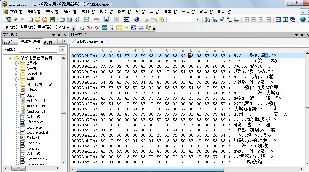Open Find with the binoculars icon
This screenshot has width=309, height=172.
[x=207, y=19]
